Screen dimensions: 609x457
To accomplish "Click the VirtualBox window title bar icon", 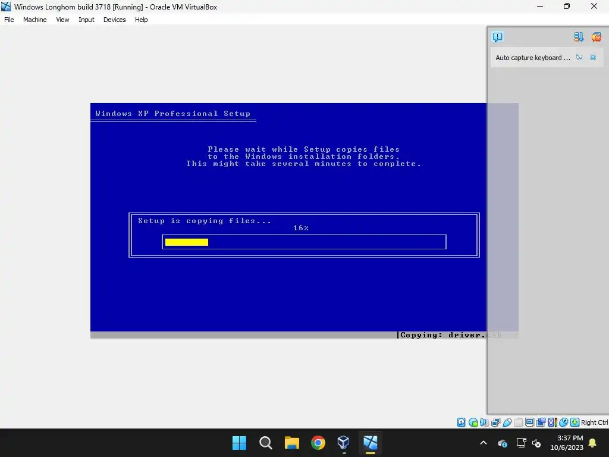I will tap(6, 7).
